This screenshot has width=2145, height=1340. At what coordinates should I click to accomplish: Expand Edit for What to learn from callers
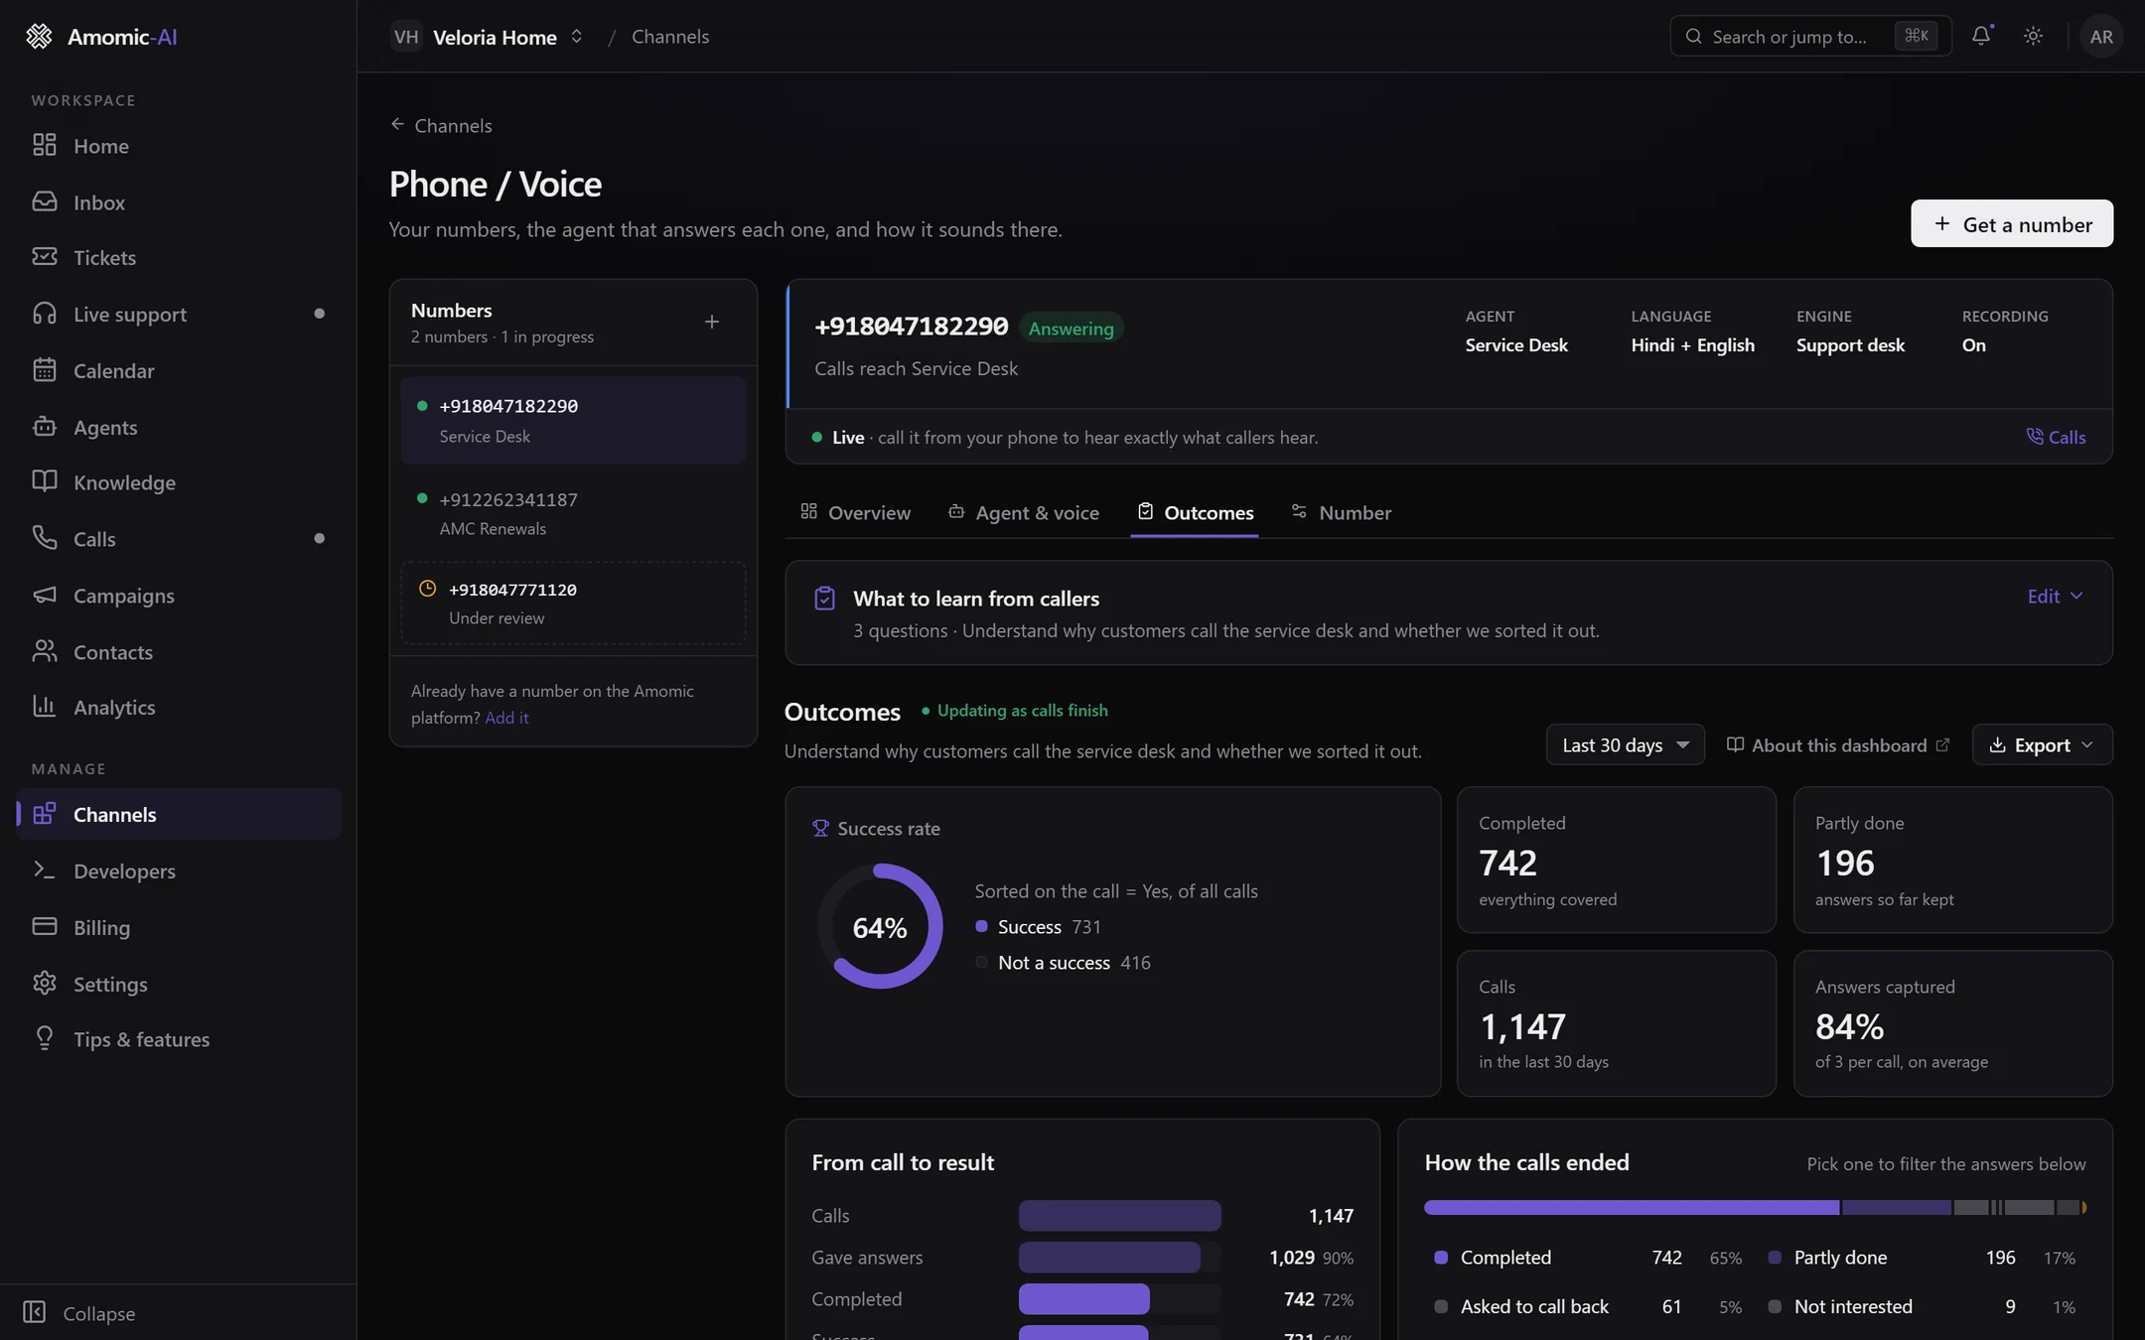(x=2055, y=596)
